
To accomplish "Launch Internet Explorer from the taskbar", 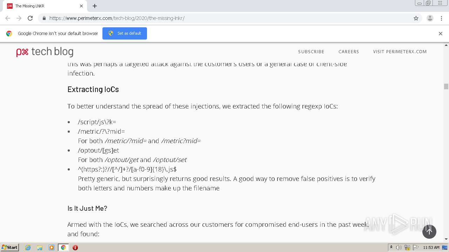I will pyautogui.click(x=28, y=247).
